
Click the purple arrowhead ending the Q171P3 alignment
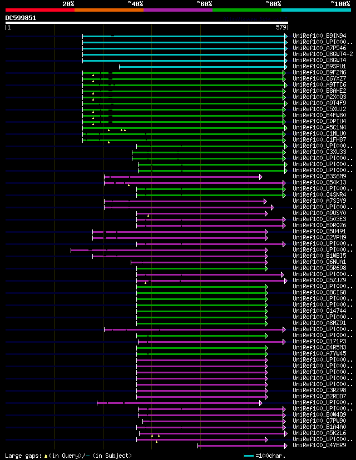click(x=284, y=342)
